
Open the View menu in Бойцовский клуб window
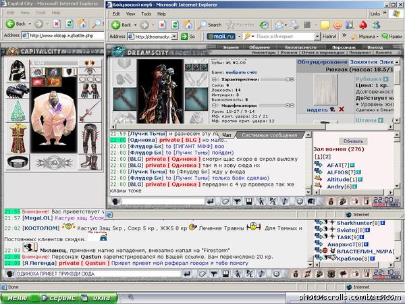coord(130,14)
